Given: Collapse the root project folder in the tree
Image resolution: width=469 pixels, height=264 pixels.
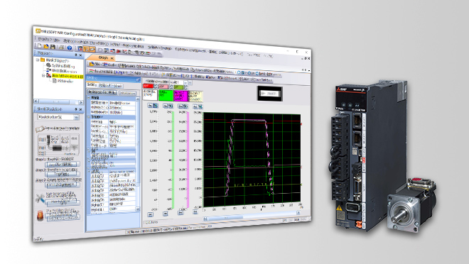Looking at the screenshot, I should (x=38, y=60).
